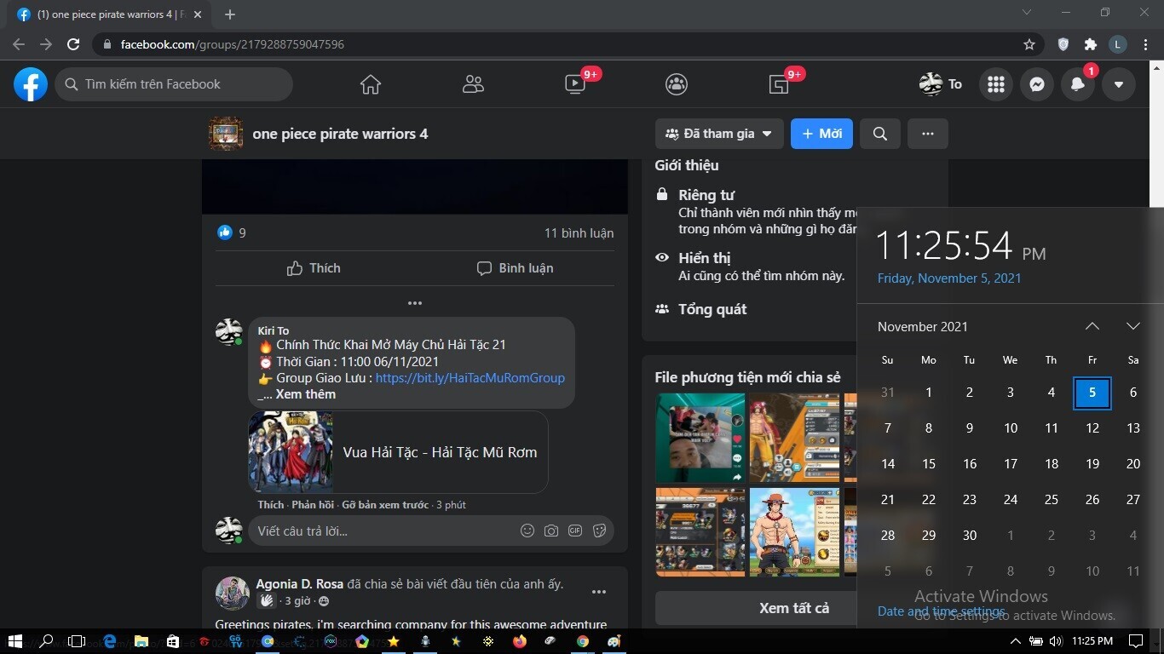Click the Facebook logo
The width and height of the screenshot is (1164, 654).
(x=31, y=84)
